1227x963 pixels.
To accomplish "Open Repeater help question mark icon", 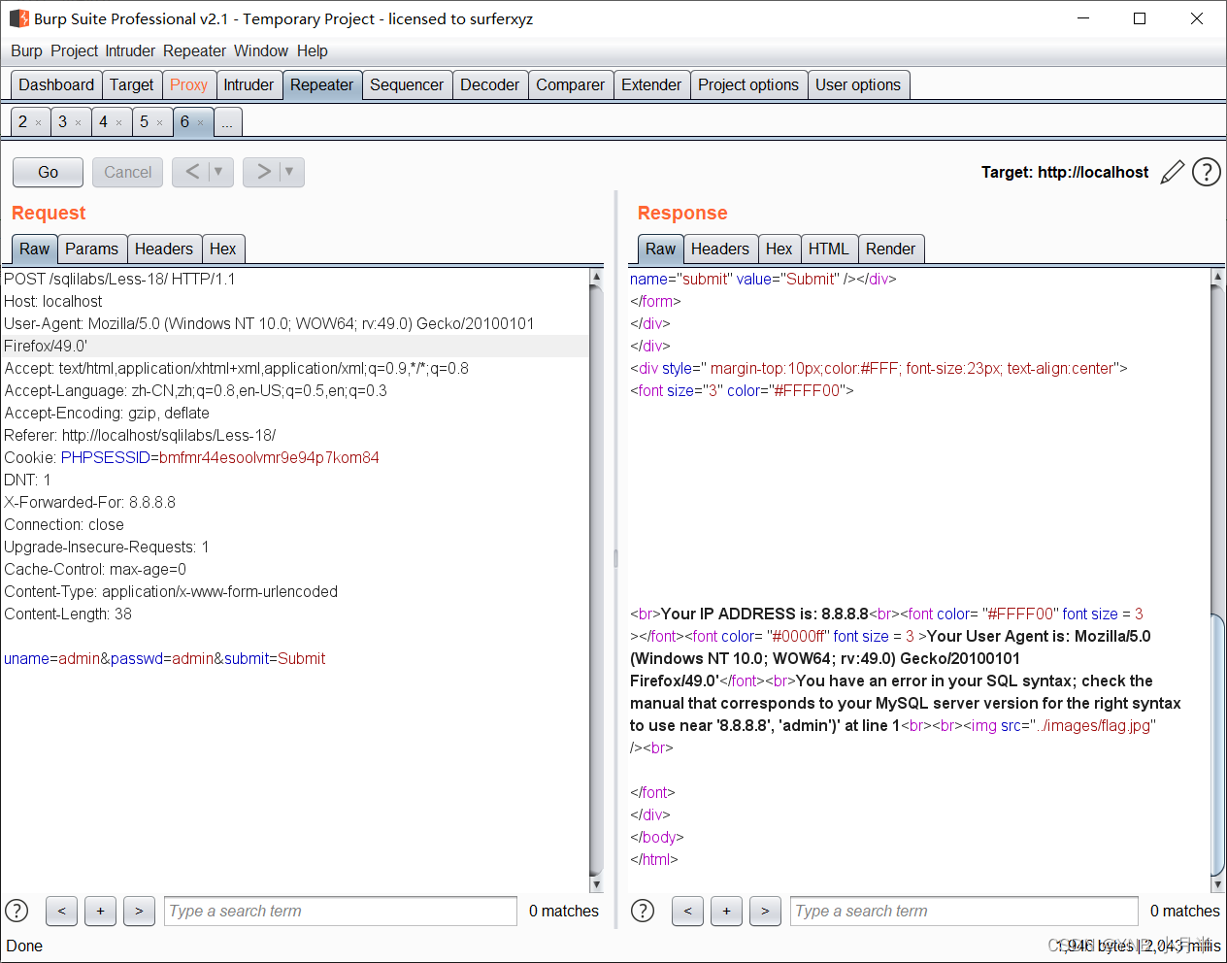I will click(1207, 172).
